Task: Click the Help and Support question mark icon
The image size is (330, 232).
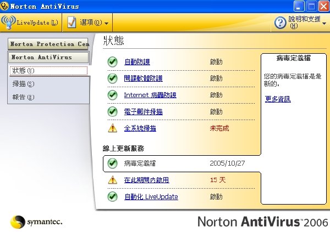Action: click(x=280, y=22)
